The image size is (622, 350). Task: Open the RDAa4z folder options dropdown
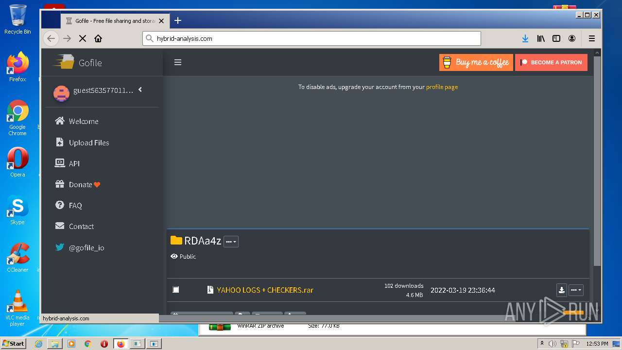click(231, 242)
